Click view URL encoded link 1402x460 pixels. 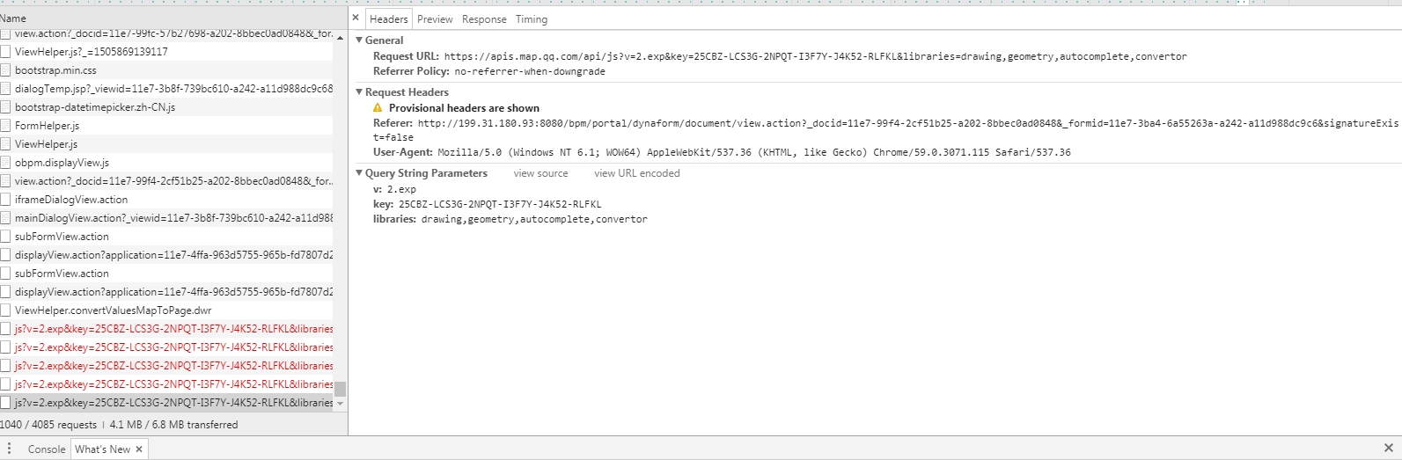click(637, 173)
